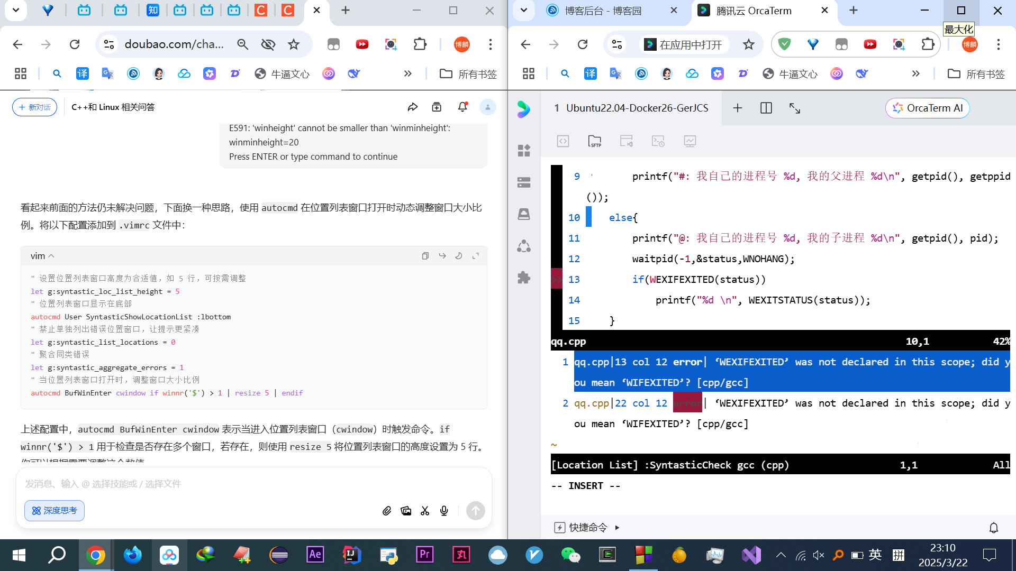
Task: Open Windows Start menu
Action: click(x=19, y=555)
